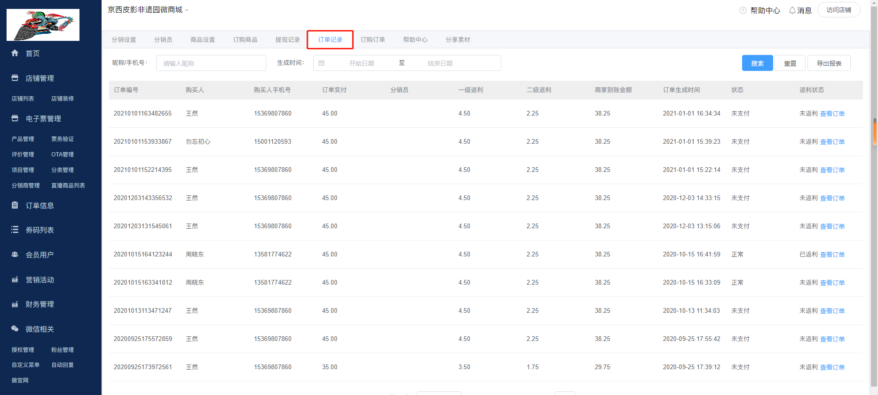This screenshot has width=878, height=395.
Task: Open the 开始日期 start date picker
Action: [361, 63]
